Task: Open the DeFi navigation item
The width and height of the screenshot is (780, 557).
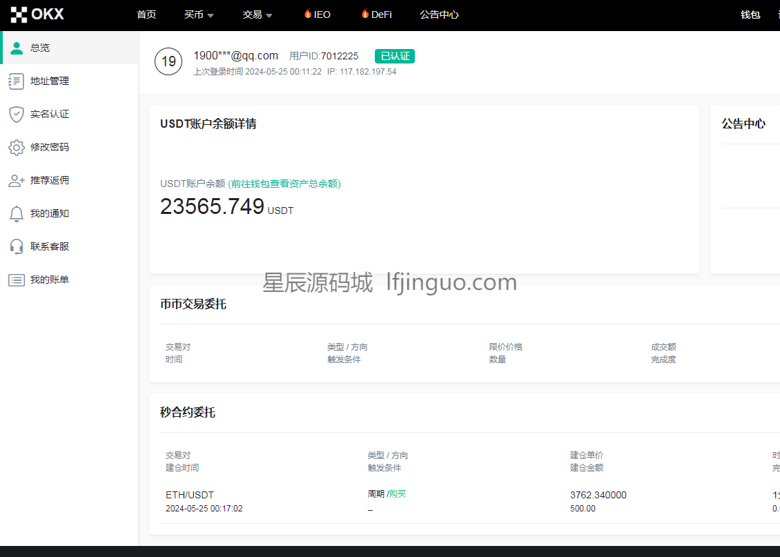Action: [x=376, y=14]
